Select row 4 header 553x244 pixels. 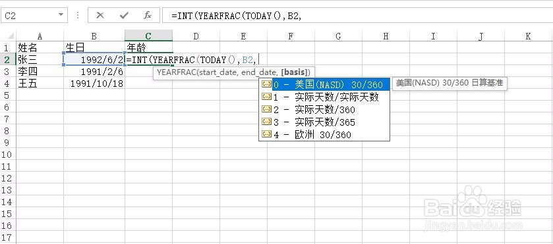[x=8, y=84]
